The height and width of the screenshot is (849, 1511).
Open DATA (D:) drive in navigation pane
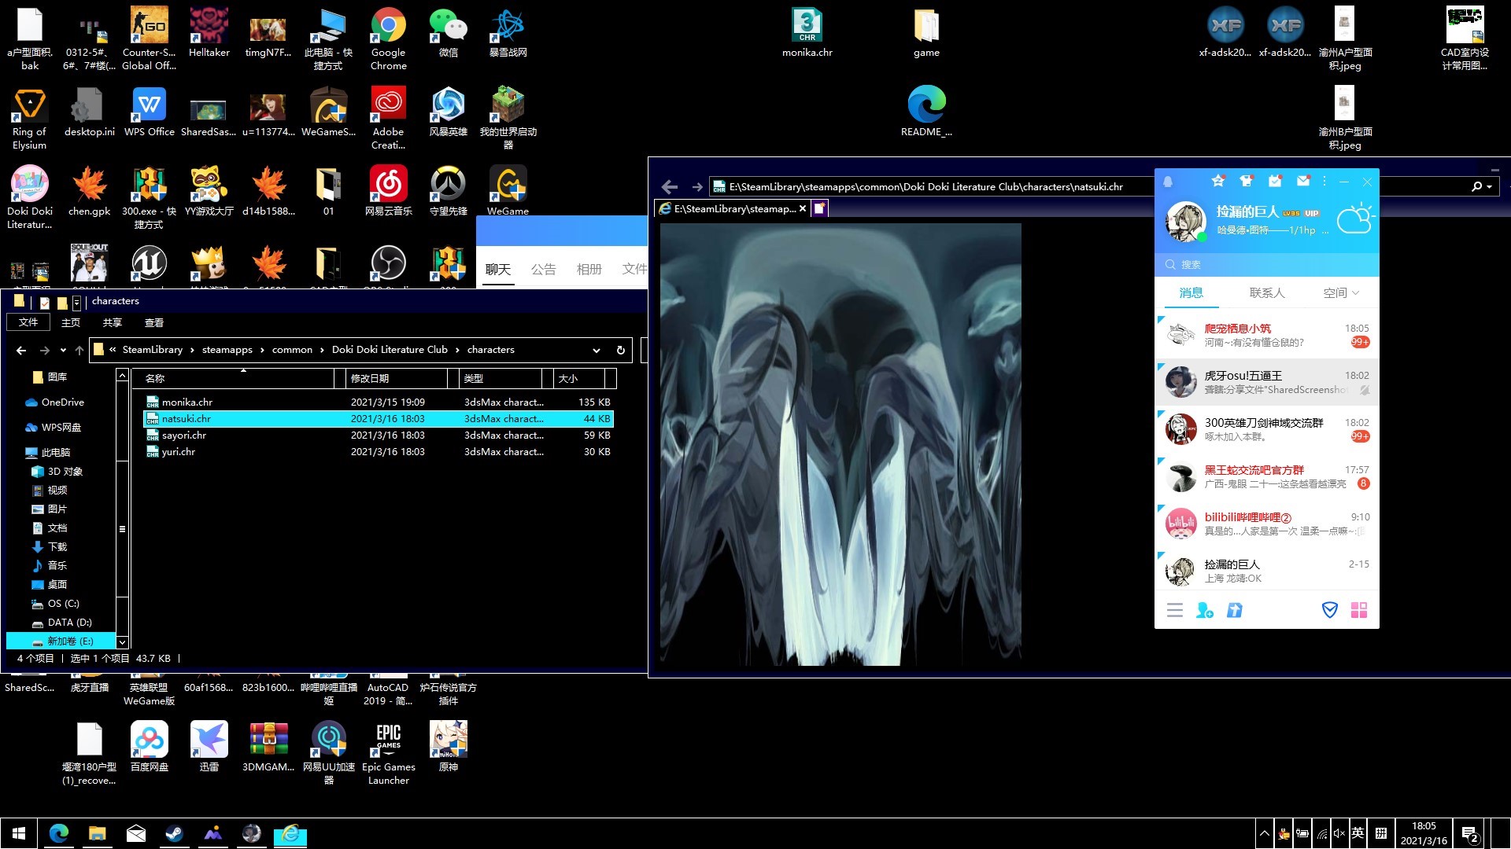coord(61,623)
